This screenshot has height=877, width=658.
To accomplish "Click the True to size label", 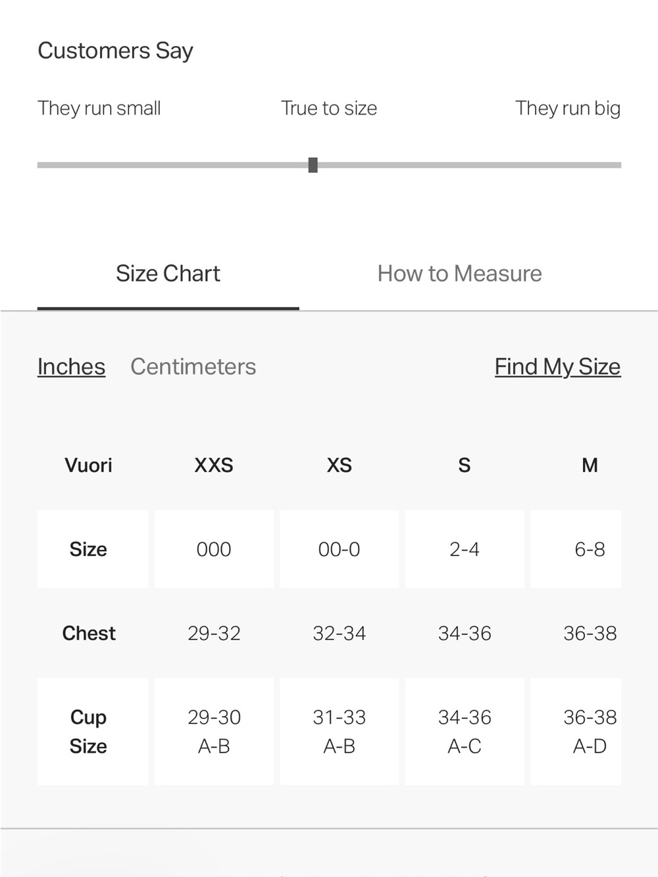I will pos(329,108).
